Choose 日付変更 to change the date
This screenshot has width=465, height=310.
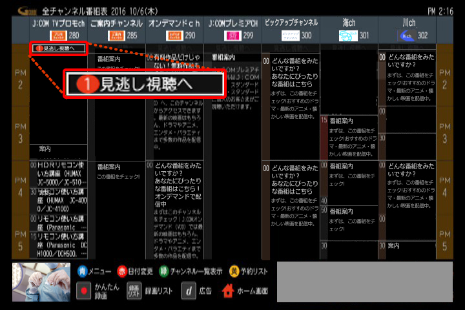(140, 271)
